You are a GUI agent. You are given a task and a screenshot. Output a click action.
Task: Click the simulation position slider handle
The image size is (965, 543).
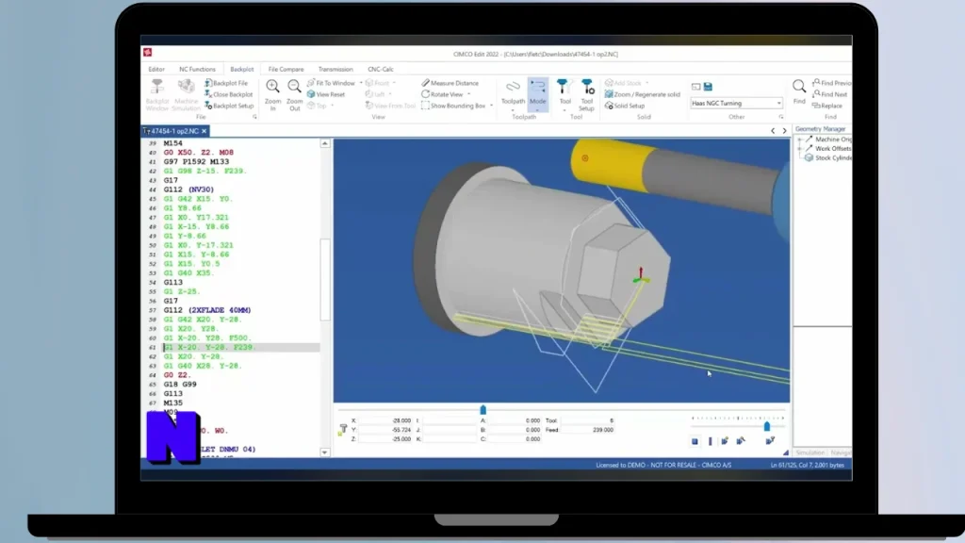click(483, 410)
